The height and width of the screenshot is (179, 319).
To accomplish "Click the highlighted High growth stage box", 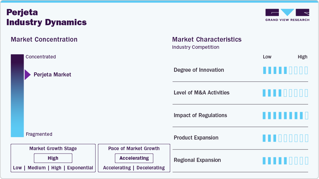I will [x=53, y=158].
